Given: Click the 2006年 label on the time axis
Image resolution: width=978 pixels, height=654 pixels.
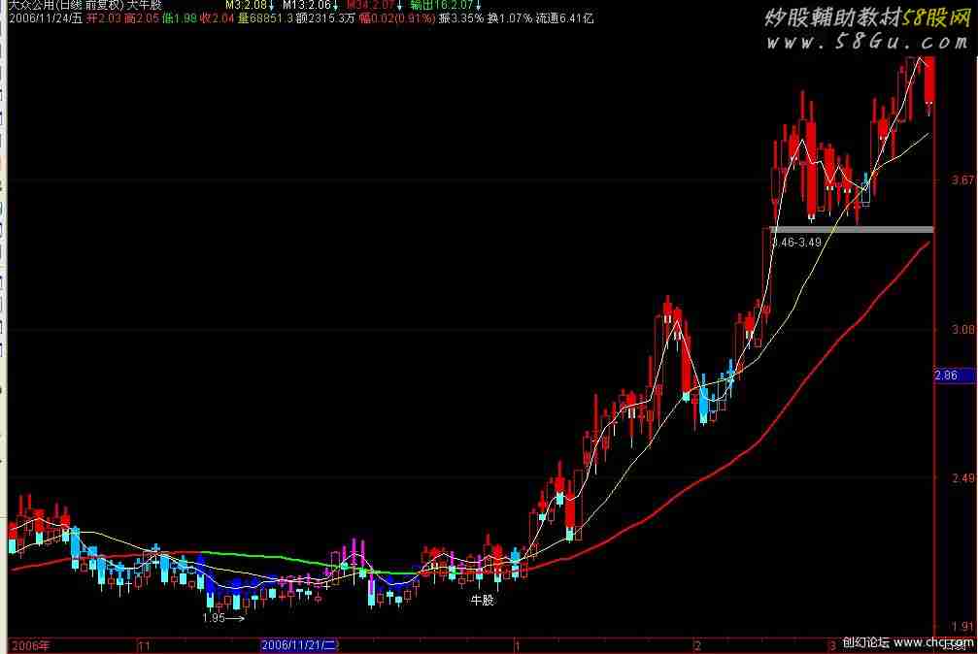Looking at the screenshot, I should pos(30,645).
